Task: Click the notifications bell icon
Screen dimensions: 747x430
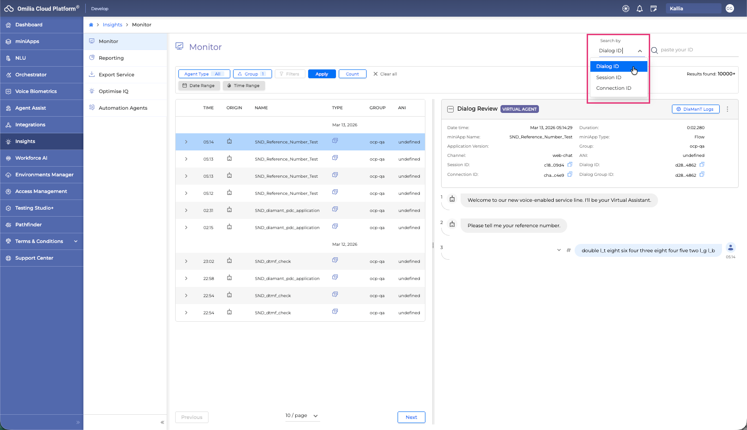Action: pos(639,9)
